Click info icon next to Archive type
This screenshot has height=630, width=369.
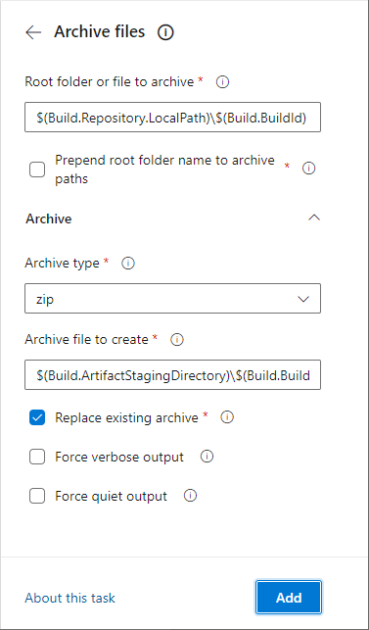point(128,264)
